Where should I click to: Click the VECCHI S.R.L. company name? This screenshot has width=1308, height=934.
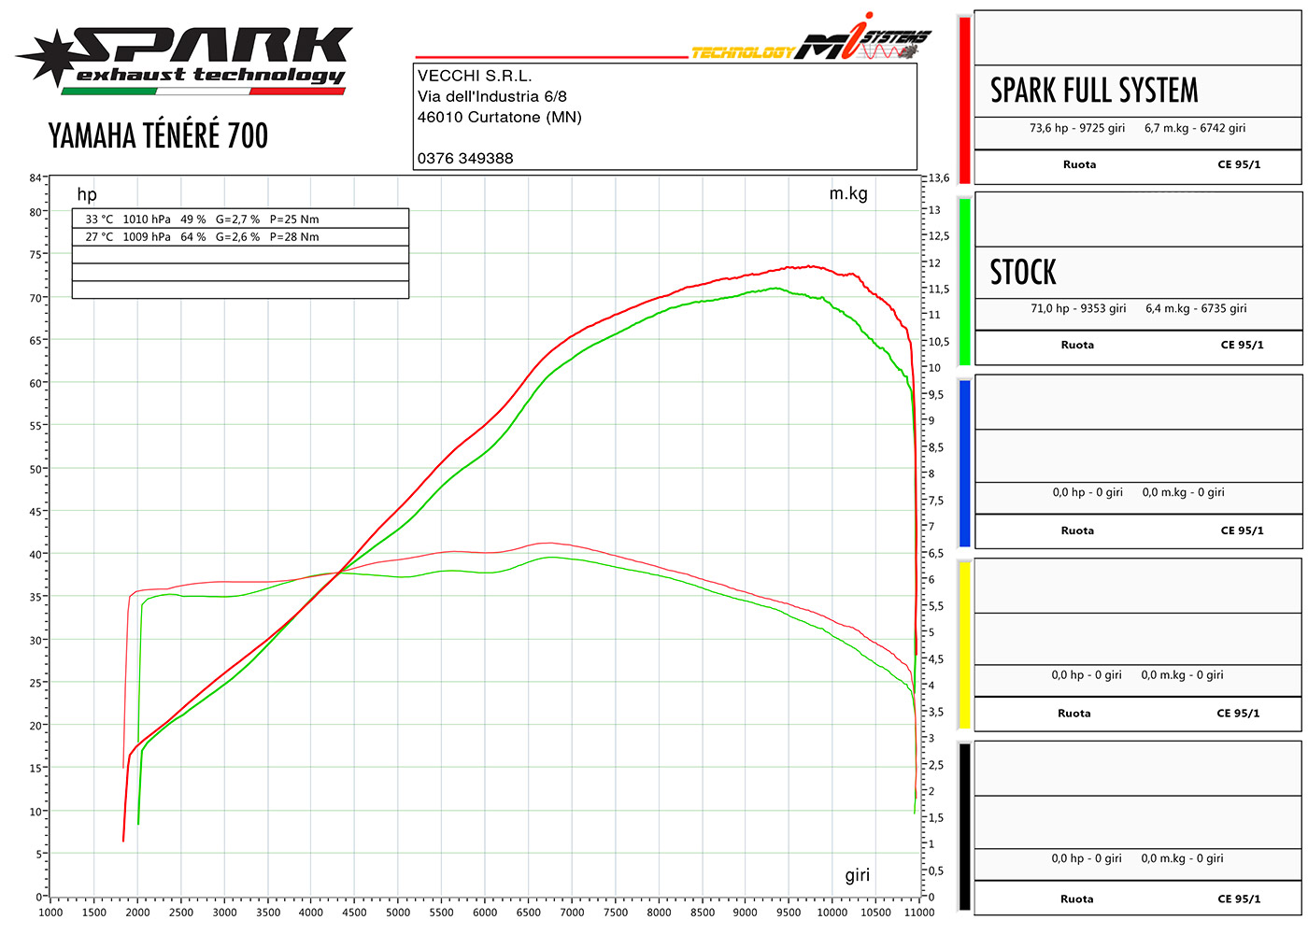click(x=475, y=76)
